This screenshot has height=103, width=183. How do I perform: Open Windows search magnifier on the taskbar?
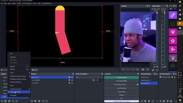[180, 6]
